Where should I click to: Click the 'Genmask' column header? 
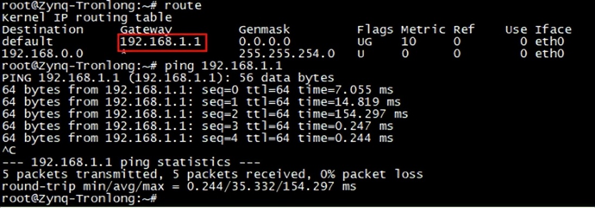point(264,30)
